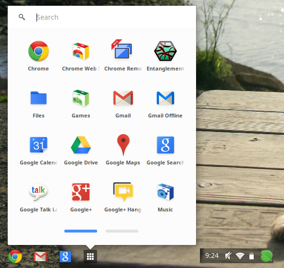Click the Google Search shelf icon
The height and width of the screenshot is (268, 284).
tap(65, 256)
